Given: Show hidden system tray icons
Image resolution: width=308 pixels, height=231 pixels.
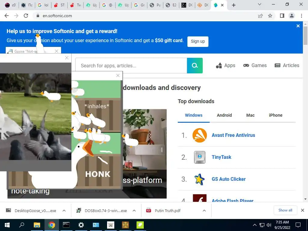Looking at the screenshot, I should click(x=254, y=225).
